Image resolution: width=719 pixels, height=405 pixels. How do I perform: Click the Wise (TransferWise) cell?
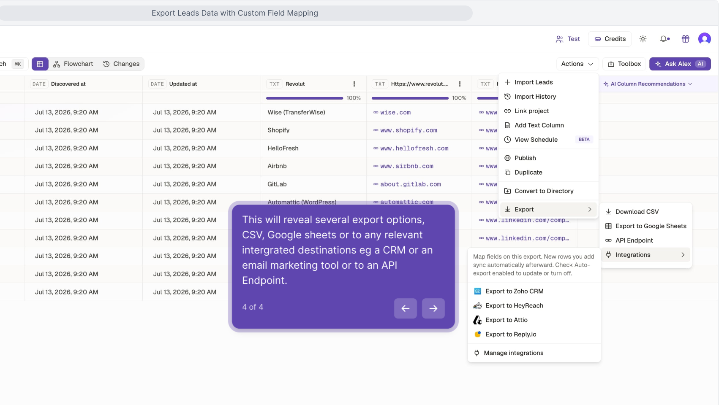click(313, 113)
